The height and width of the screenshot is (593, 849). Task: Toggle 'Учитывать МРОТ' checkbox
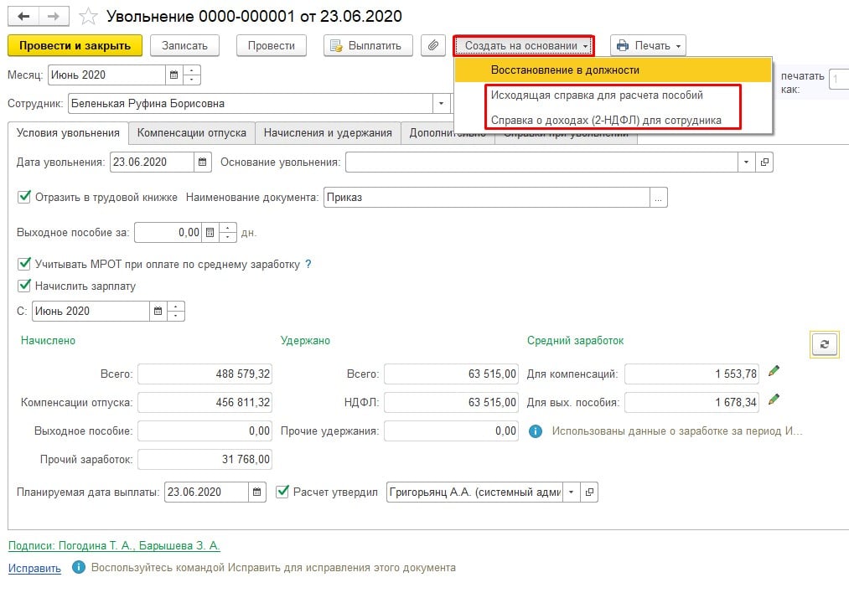[23, 264]
